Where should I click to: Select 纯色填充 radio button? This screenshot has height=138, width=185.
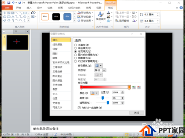pos(75,48)
